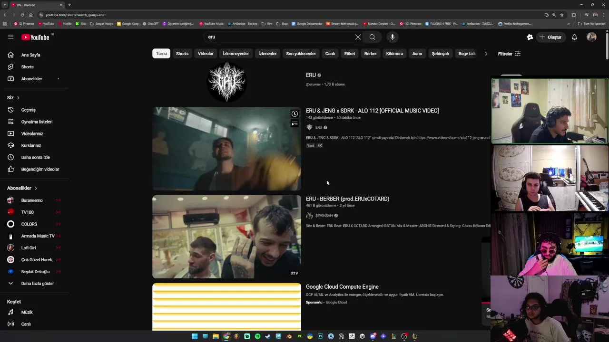Click the BERBER video thumbnail
This screenshot has width=609, height=342.
click(226, 237)
